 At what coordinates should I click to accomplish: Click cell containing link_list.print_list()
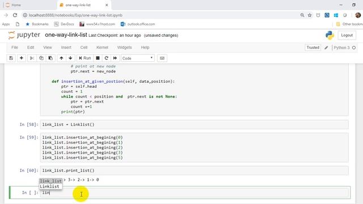tap(194, 171)
